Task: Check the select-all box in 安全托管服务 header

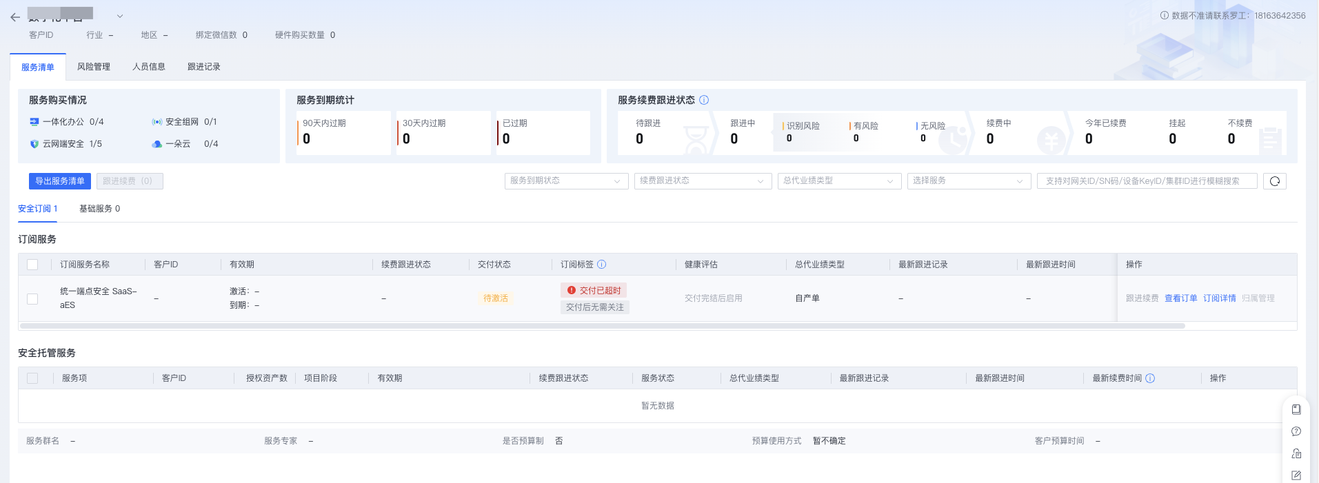Action: pyautogui.click(x=32, y=378)
